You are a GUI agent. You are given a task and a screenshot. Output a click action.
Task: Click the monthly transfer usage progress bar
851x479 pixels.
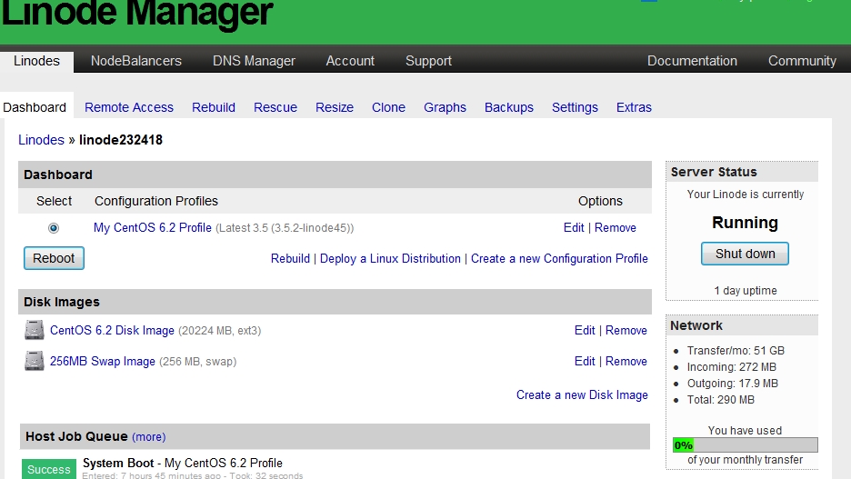(x=745, y=445)
